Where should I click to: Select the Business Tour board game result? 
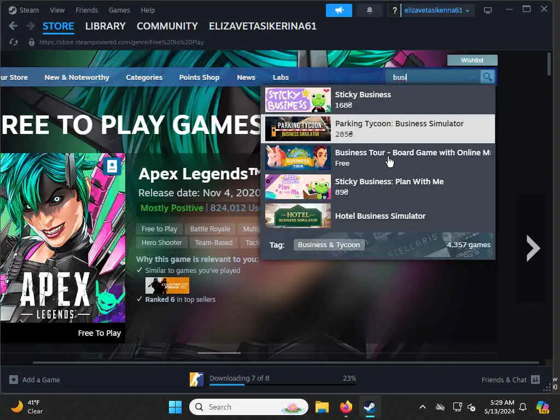[378, 157]
